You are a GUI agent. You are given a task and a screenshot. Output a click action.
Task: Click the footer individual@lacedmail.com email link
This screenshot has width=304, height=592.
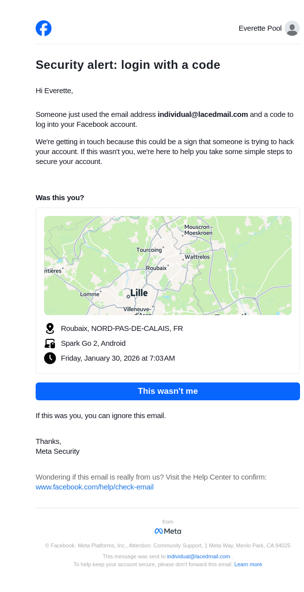[x=199, y=556]
